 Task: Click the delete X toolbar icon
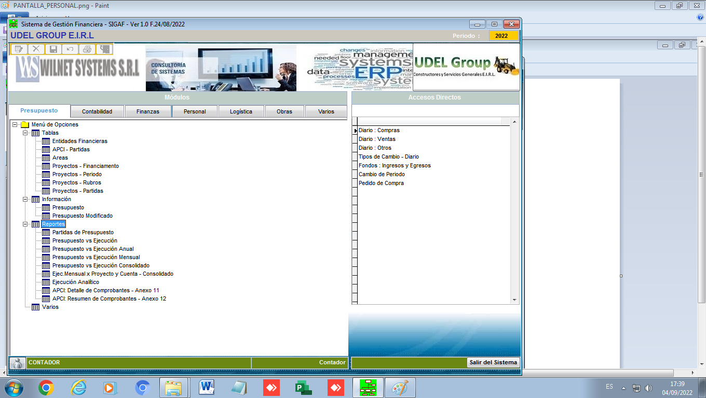point(36,49)
